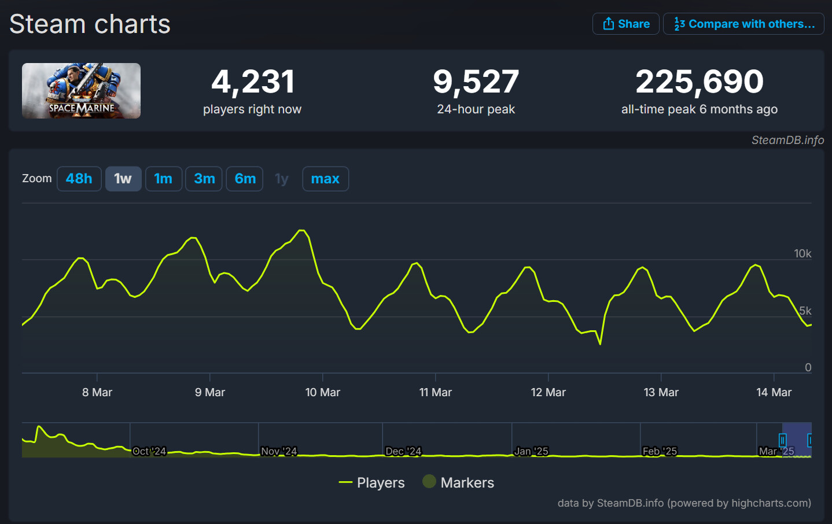The width and height of the screenshot is (832, 524).
Task: Click Dec '24 in the navigator timeline
Action: pyautogui.click(x=403, y=451)
